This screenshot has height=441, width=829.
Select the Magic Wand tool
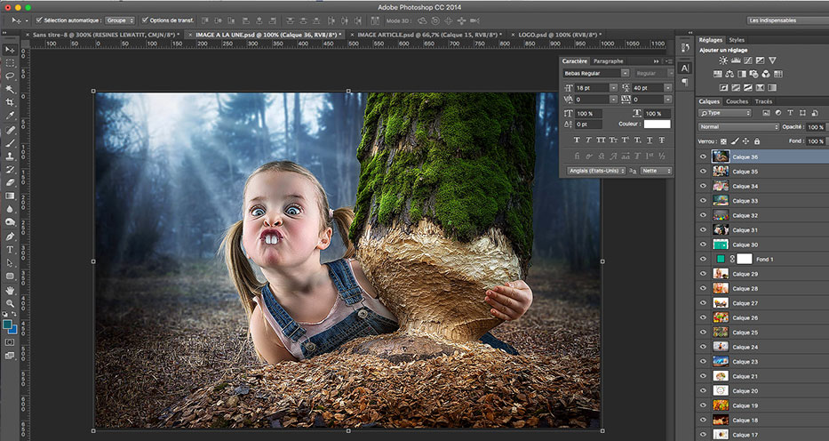(x=10, y=90)
